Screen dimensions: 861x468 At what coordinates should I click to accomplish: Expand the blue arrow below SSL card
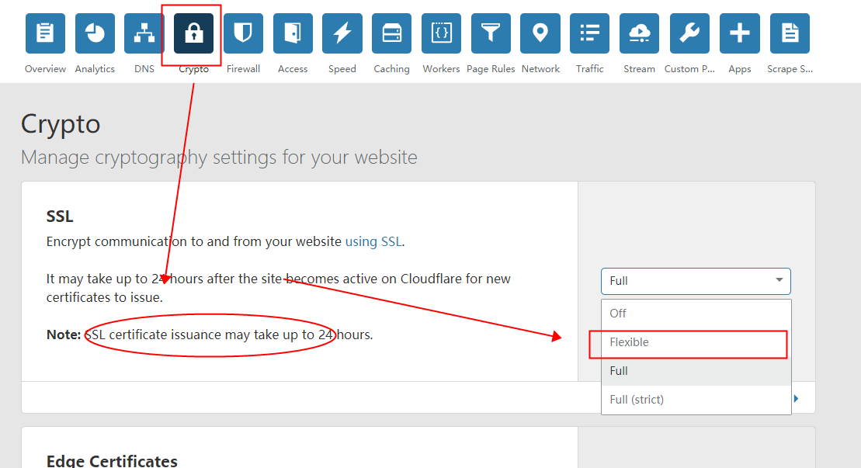797,398
